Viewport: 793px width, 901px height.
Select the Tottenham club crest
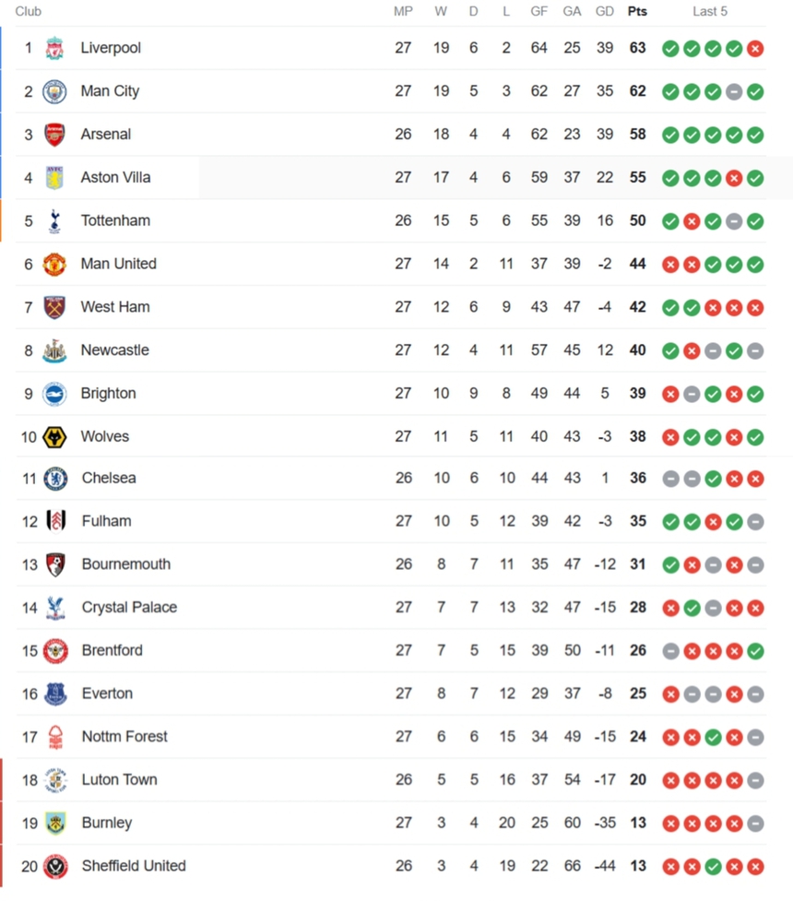coord(54,220)
